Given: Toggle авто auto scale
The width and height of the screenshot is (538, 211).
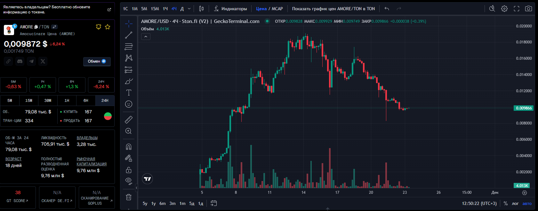Looking at the screenshot, I should coord(527,203).
